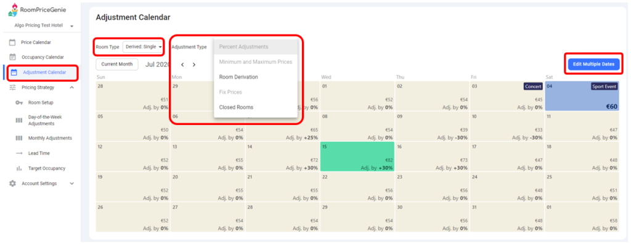Viewport: 631px width, 244px height.
Task: Click the Room Setup key icon
Action: [x=19, y=103]
